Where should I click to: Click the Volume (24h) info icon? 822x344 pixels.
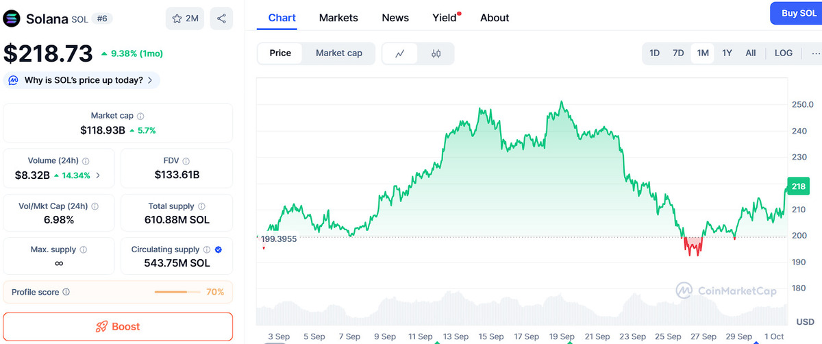click(86, 162)
